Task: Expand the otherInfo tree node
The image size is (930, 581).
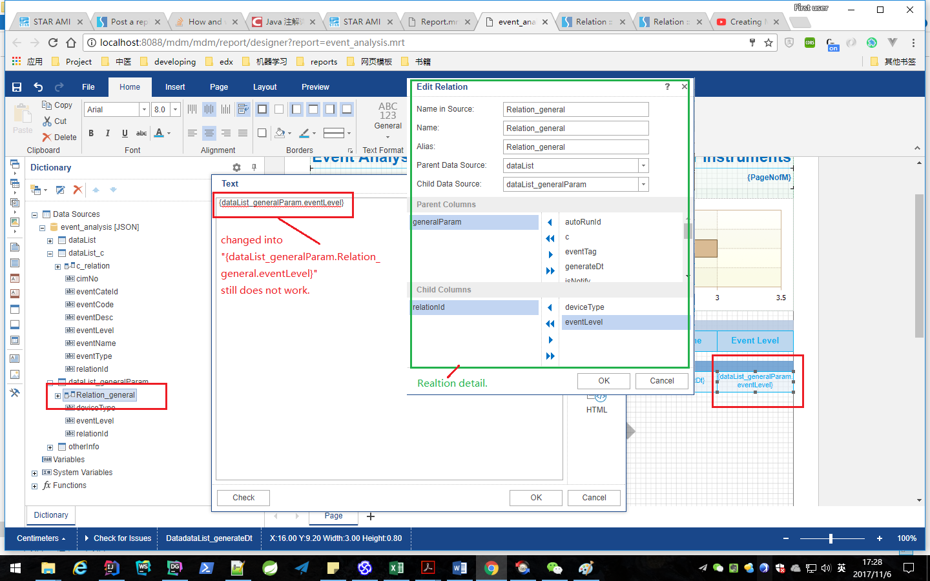Action: [50, 447]
